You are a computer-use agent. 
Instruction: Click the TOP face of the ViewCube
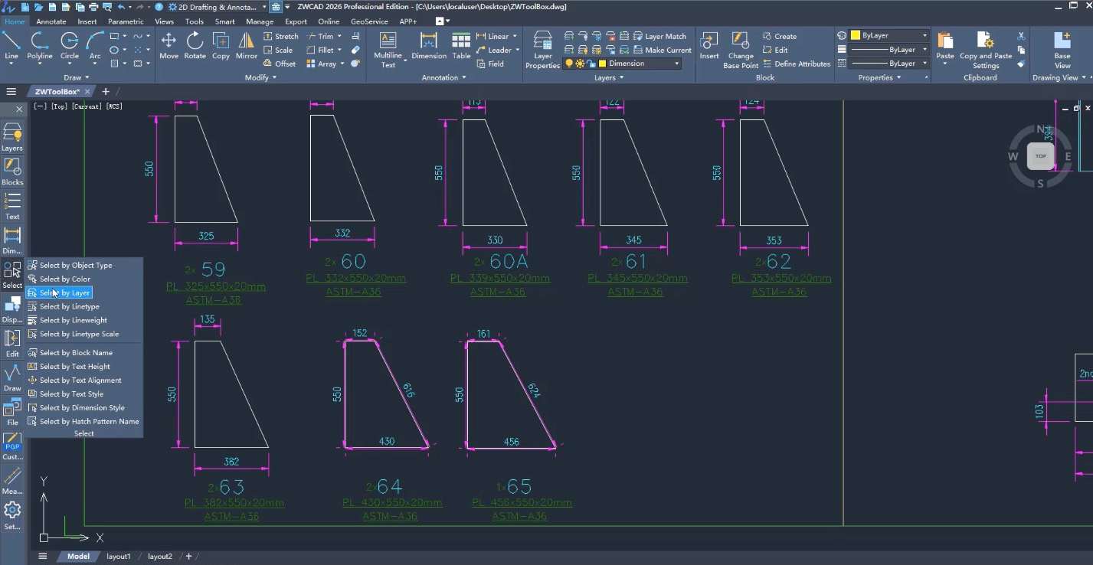1040,156
